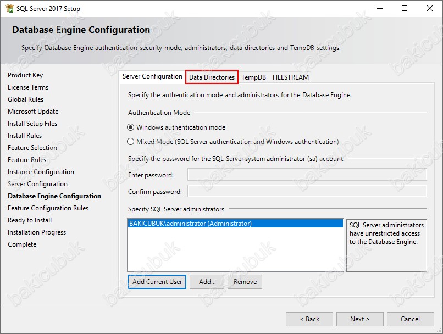This screenshot has width=443, height=334.
Task: Cancel the SQL Server setup
Action: click(411, 319)
